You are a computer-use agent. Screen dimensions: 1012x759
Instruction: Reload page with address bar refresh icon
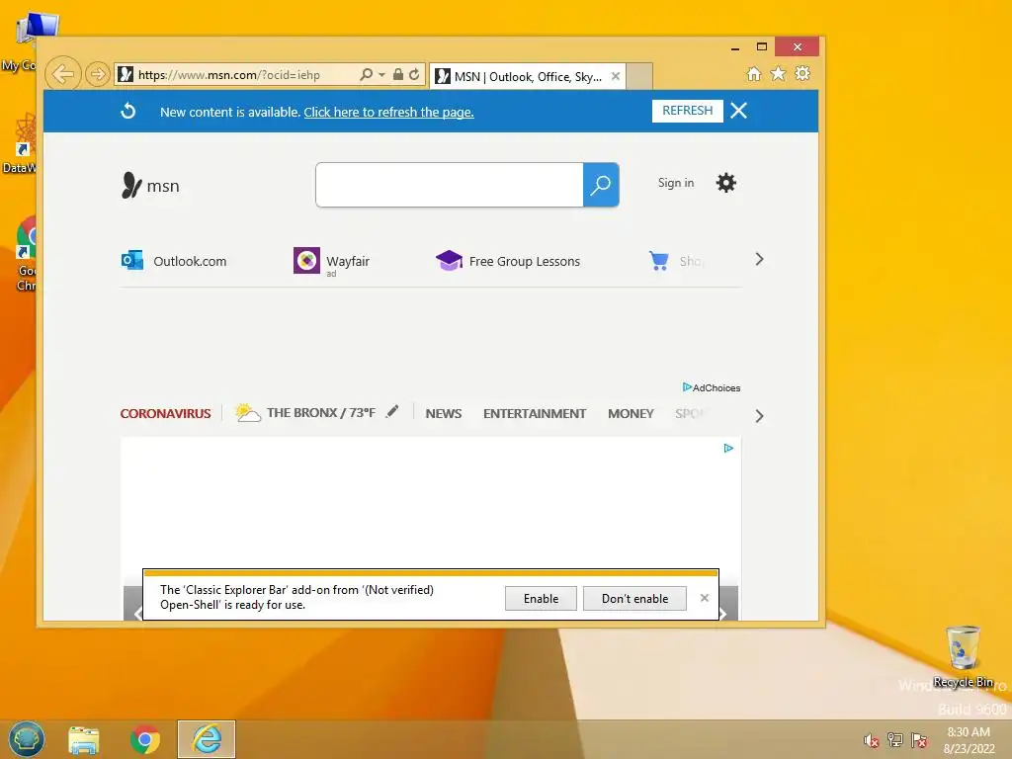[414, 75]
